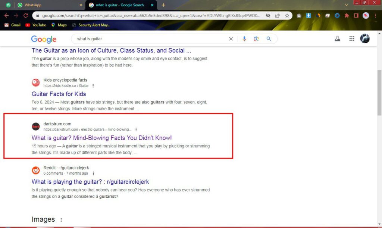Switch to the WhatsApp tab
382x228 pixels.
49,5
